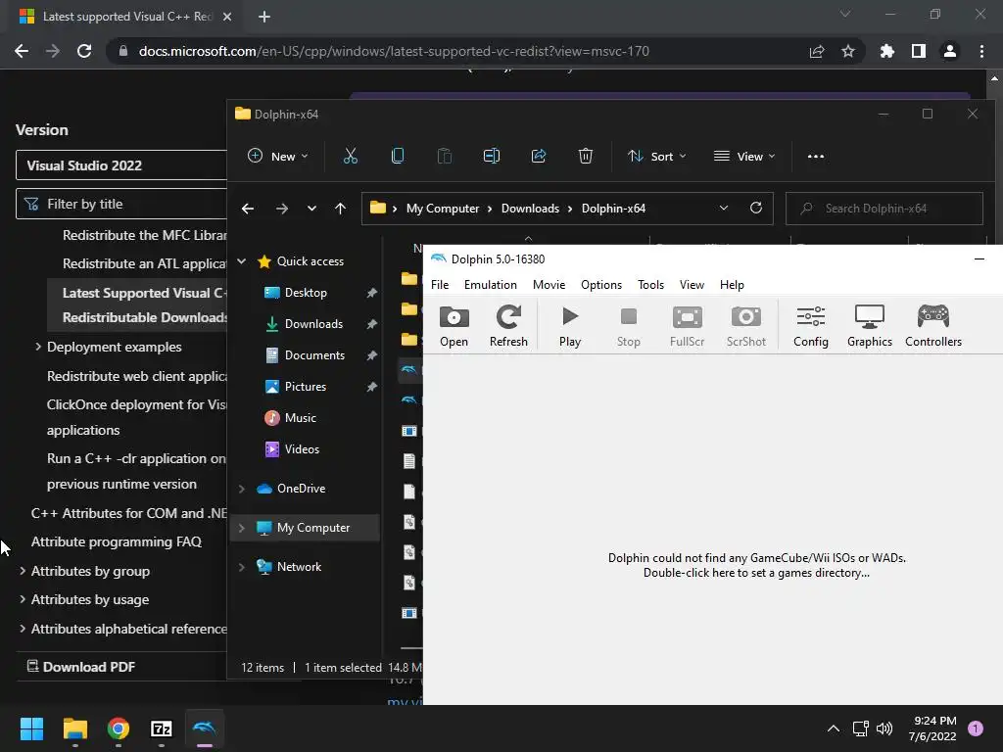
Task: Expand the OneDrive tree node
Action: click(242, 489)
